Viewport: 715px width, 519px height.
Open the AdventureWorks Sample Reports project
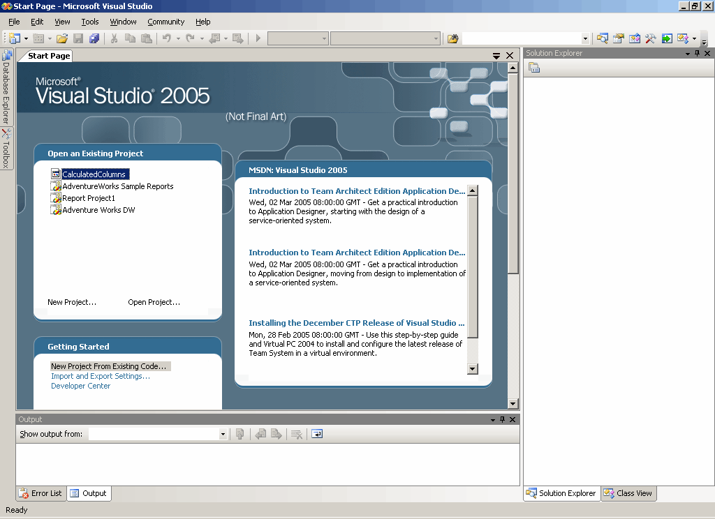(117, 186)
